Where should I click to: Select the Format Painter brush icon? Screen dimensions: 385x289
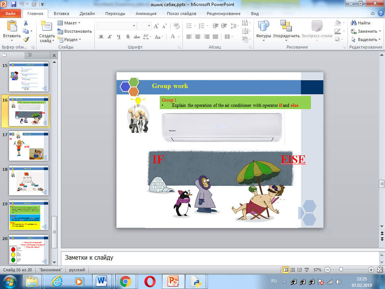pyautogui.click(x=26, y=39)
